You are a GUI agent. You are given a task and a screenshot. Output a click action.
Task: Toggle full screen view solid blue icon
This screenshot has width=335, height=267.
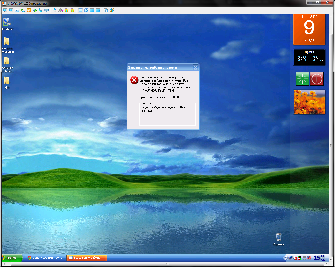pyautogui.click(x=92, y=10)
